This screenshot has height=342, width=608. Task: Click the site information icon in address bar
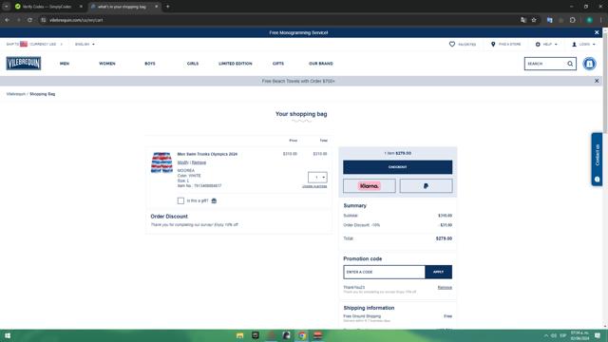[x=44, y=20]
